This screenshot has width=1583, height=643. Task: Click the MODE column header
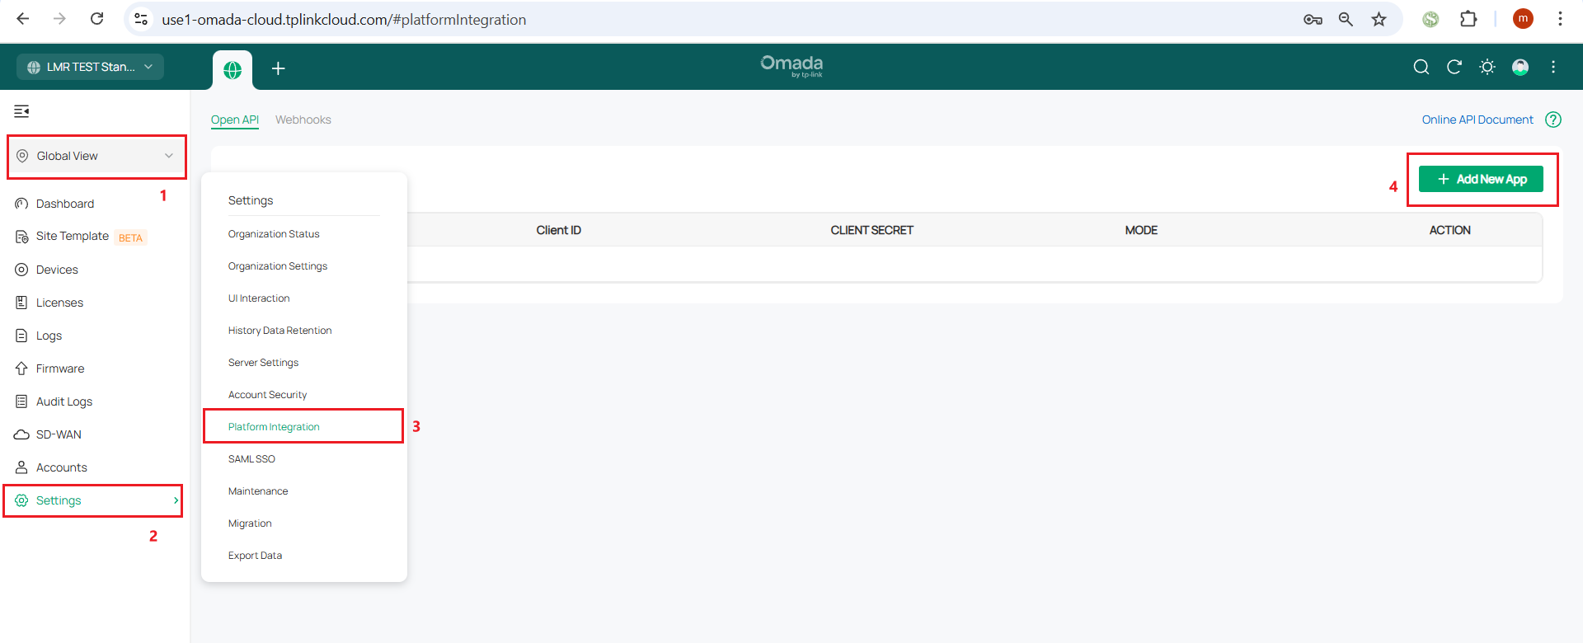coord(1142,230)
